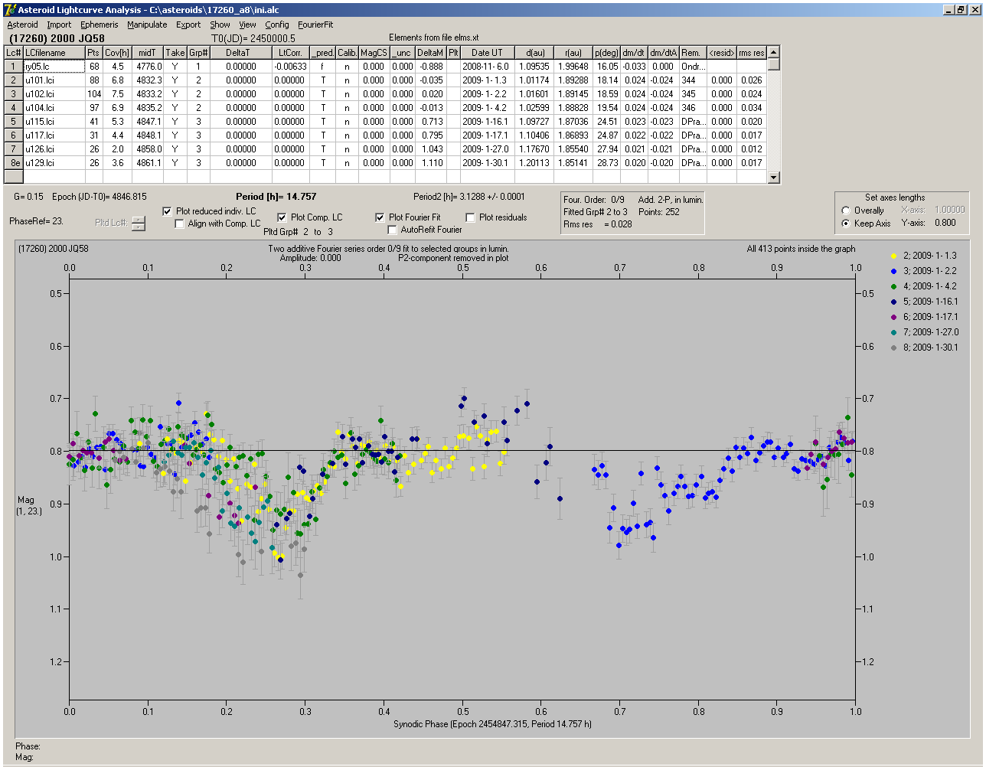This screenshot has width=986, height=767.
Task: Click the u129.lci filename cell
Action: tap(54, 163)
